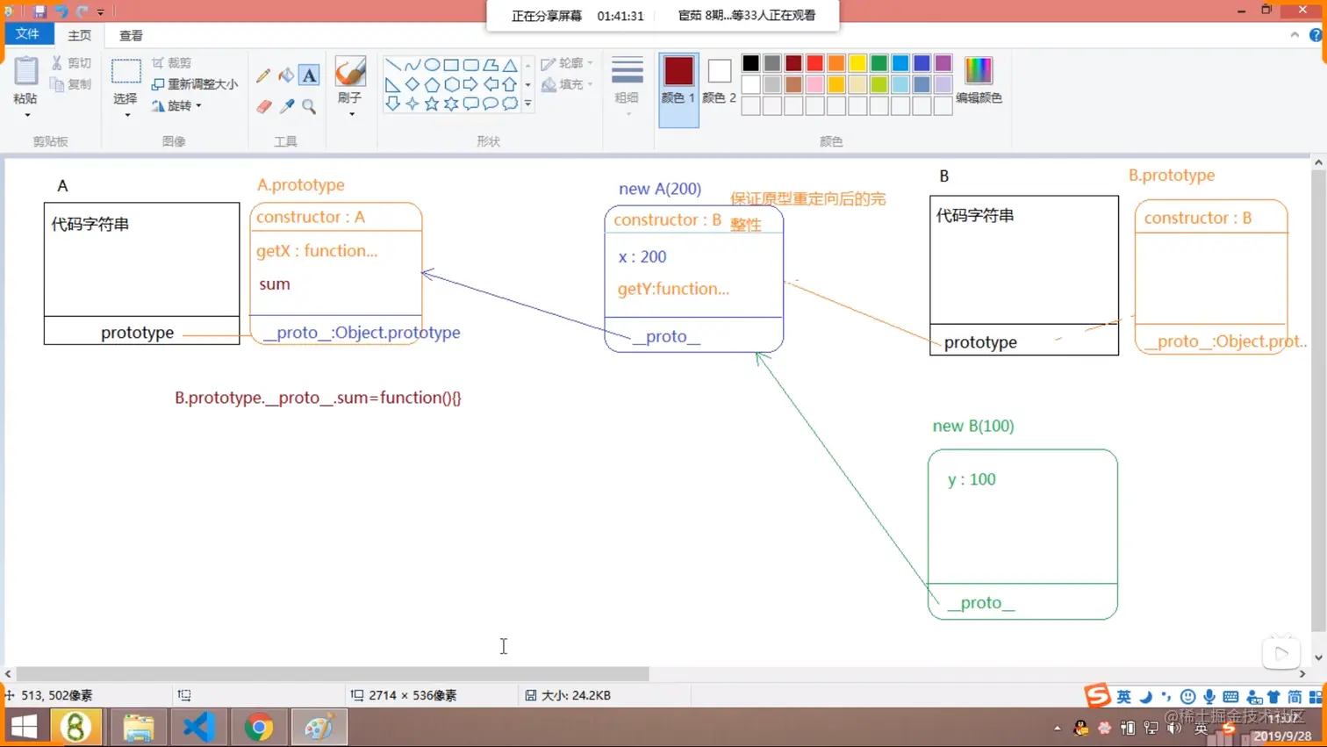Viewport: 1327px width, 747px height.
Task: Select the Fill with color bucket tool
Action: point(286,76)
